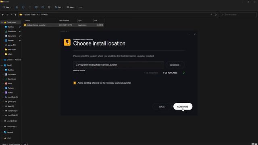Click Share icon in Explorer toolbar

pos(43,7)
